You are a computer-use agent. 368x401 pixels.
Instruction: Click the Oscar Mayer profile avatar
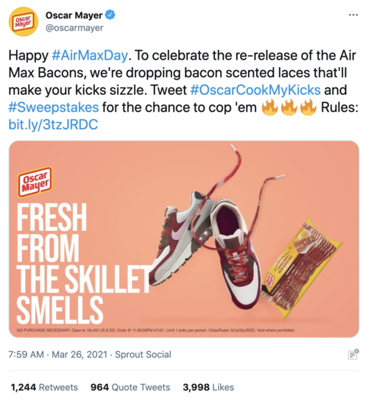[x=24, y=21]
